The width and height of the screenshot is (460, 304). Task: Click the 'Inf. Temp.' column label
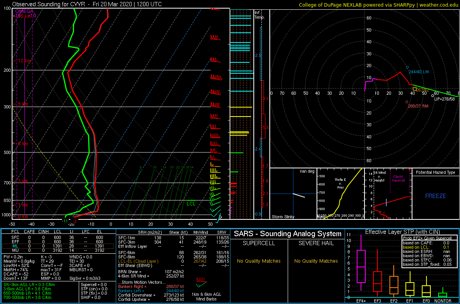coord(259,15)
